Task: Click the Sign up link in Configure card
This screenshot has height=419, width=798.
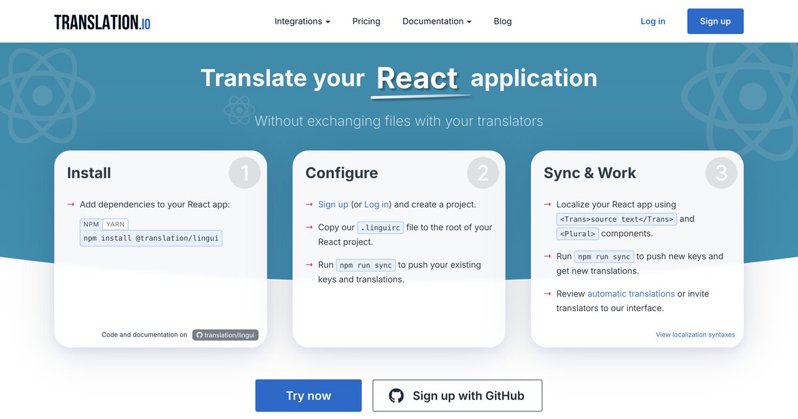Action: [332, 204]
